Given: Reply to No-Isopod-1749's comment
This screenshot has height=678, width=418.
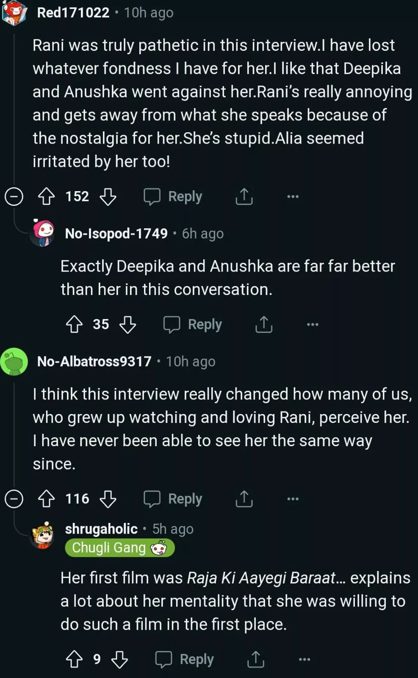Looking at the screenshot, I should coord(193,325).
